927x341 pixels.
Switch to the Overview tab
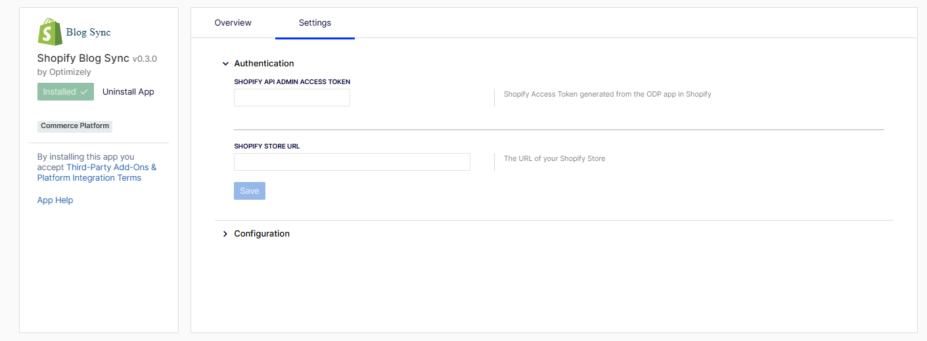point(233,23)
